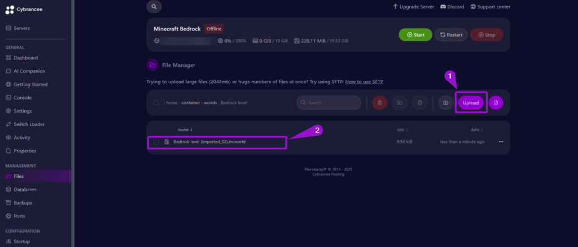
Task: Click the Ports globe icon
Action: coord(8,215)
